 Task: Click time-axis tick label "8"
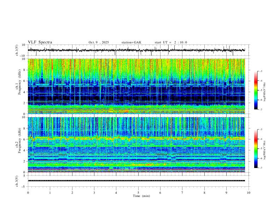tap(204, 193)
